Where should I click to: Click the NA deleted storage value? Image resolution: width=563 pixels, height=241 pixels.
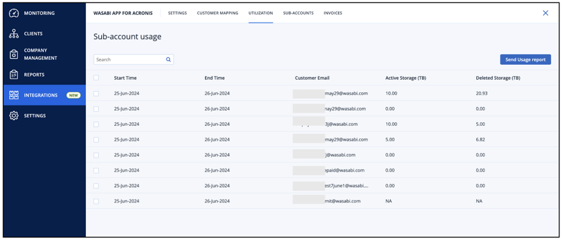click(x=479, y=201)
